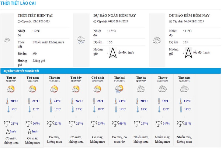The height and width of the screenshot is (149, 222).
Task: Click the weather icon for 31/01/2025
Action: pyautogui.click(x=54, y=89)
